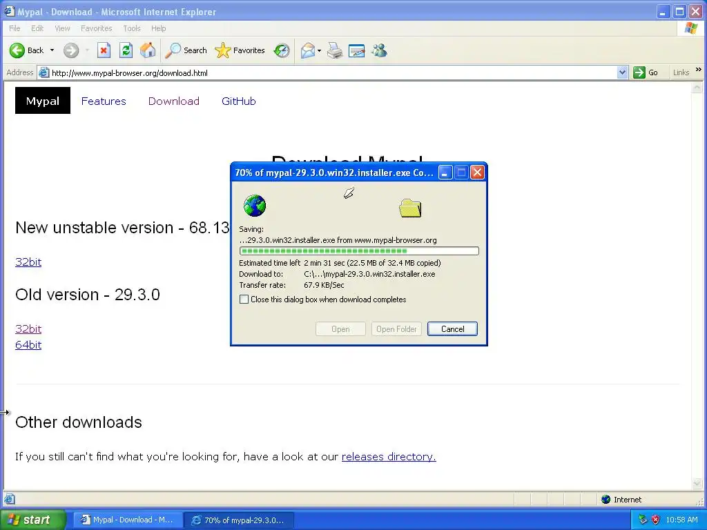Open the Edit menu

pyautogui.click(x=37, y=28)
